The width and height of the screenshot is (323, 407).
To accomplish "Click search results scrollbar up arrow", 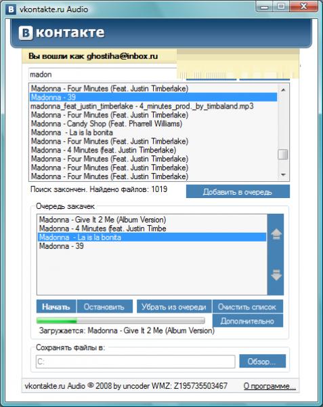I will [283, 90].
